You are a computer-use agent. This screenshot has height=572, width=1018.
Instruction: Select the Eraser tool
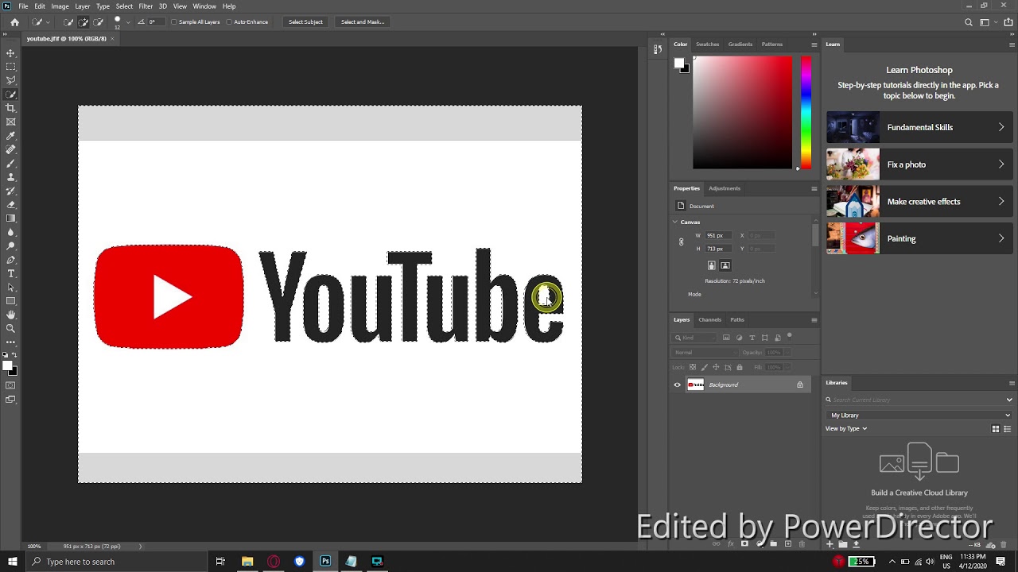coord(10,204)
